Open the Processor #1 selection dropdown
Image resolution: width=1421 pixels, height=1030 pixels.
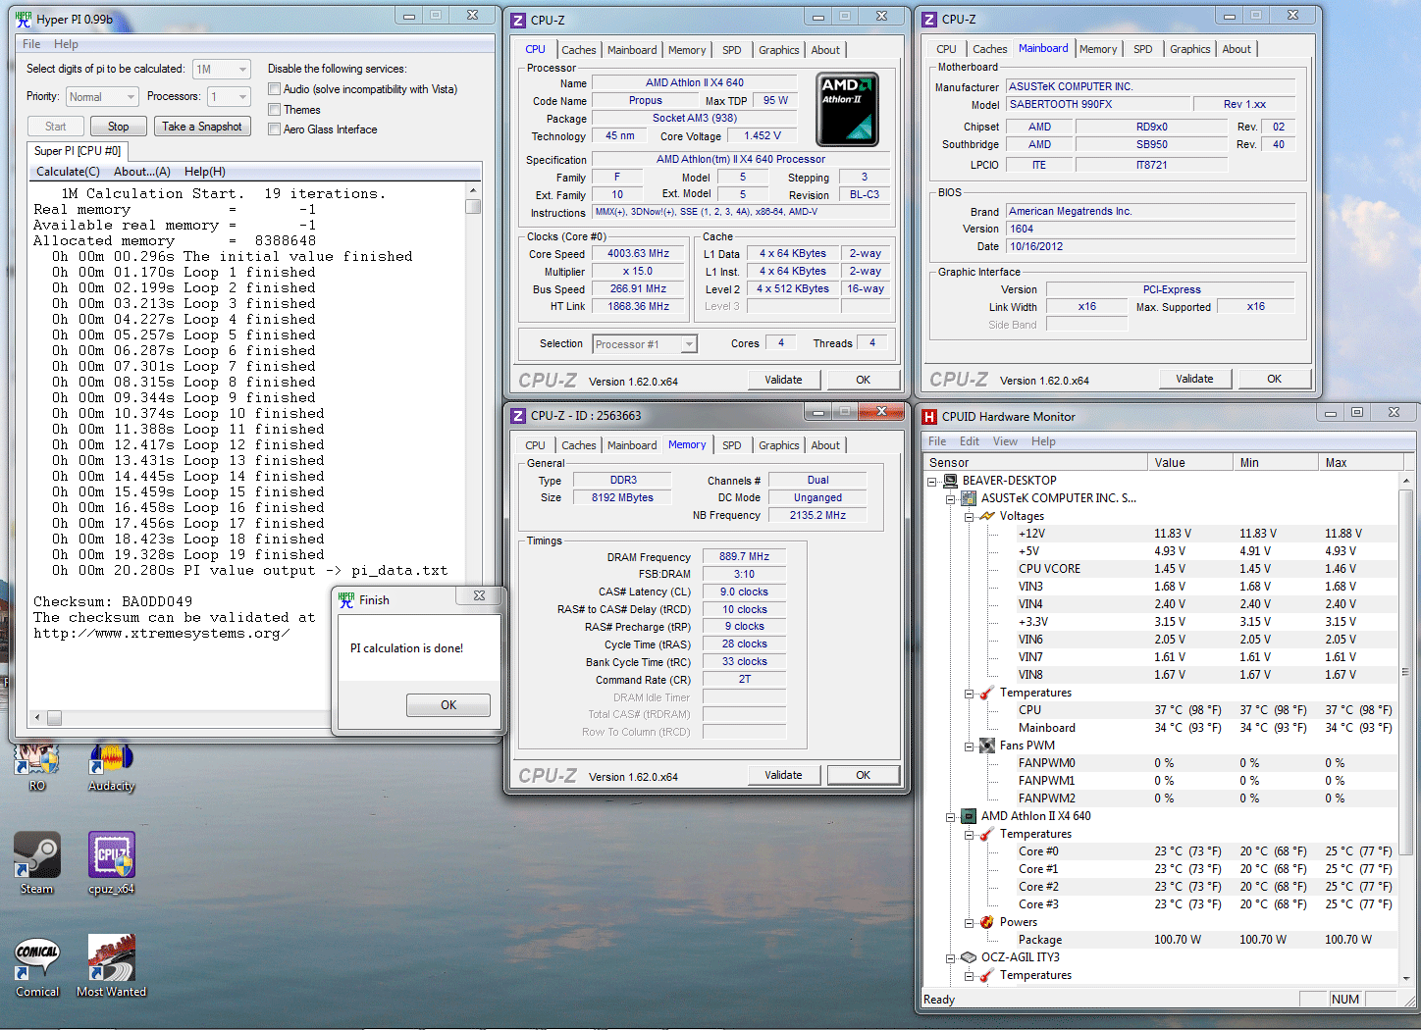[645, 344]
